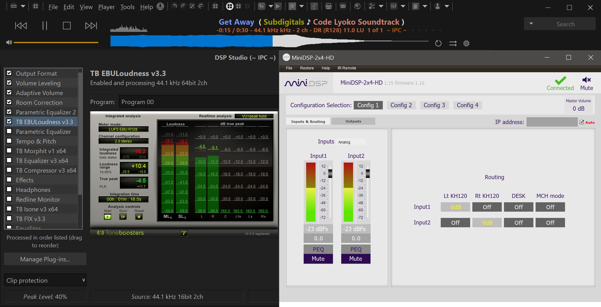Uncheck the Adaptive Volume checkbox
The image size is (601, 307).
[x=9, y=92]
